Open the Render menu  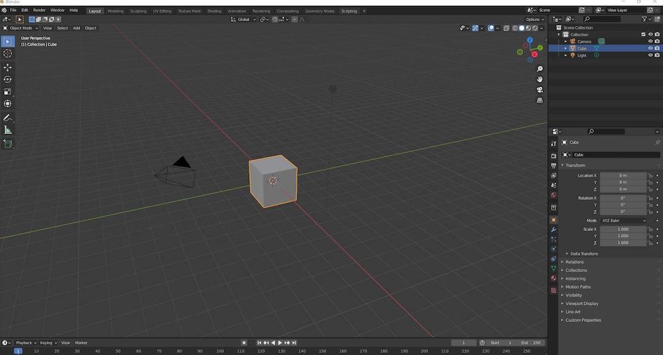tap(39, 11)
